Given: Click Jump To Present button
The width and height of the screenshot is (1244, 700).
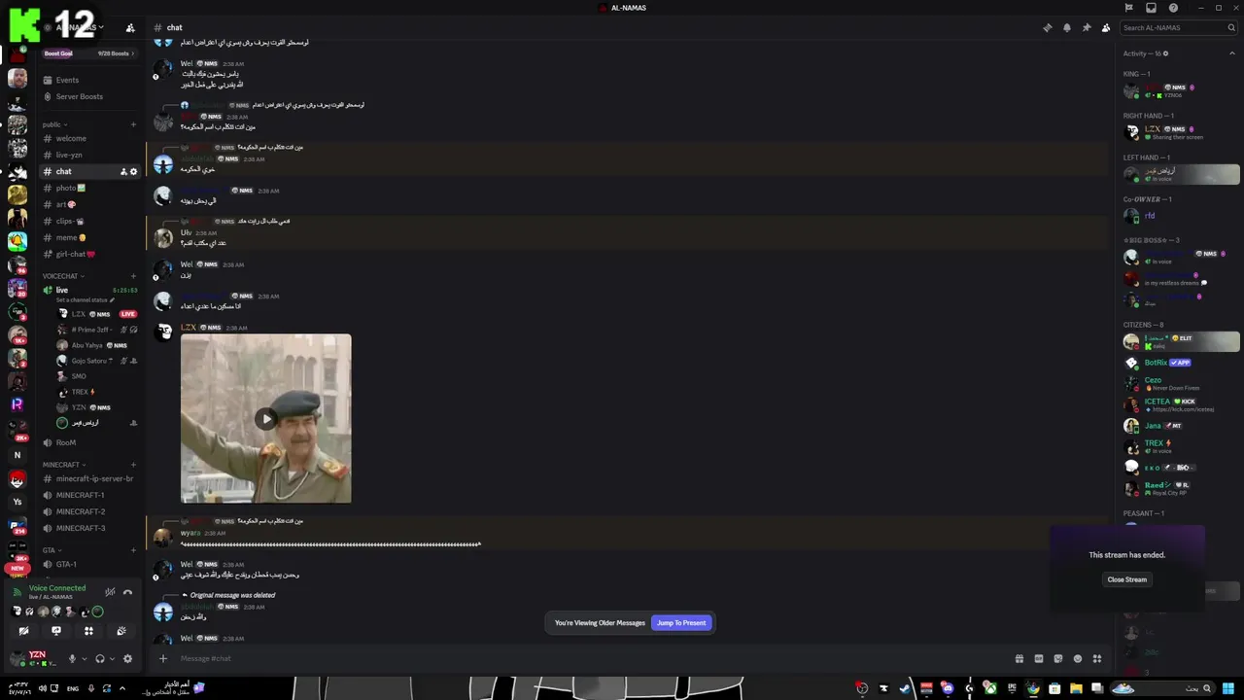Looking at the screenshot, I should click(681, 622).
